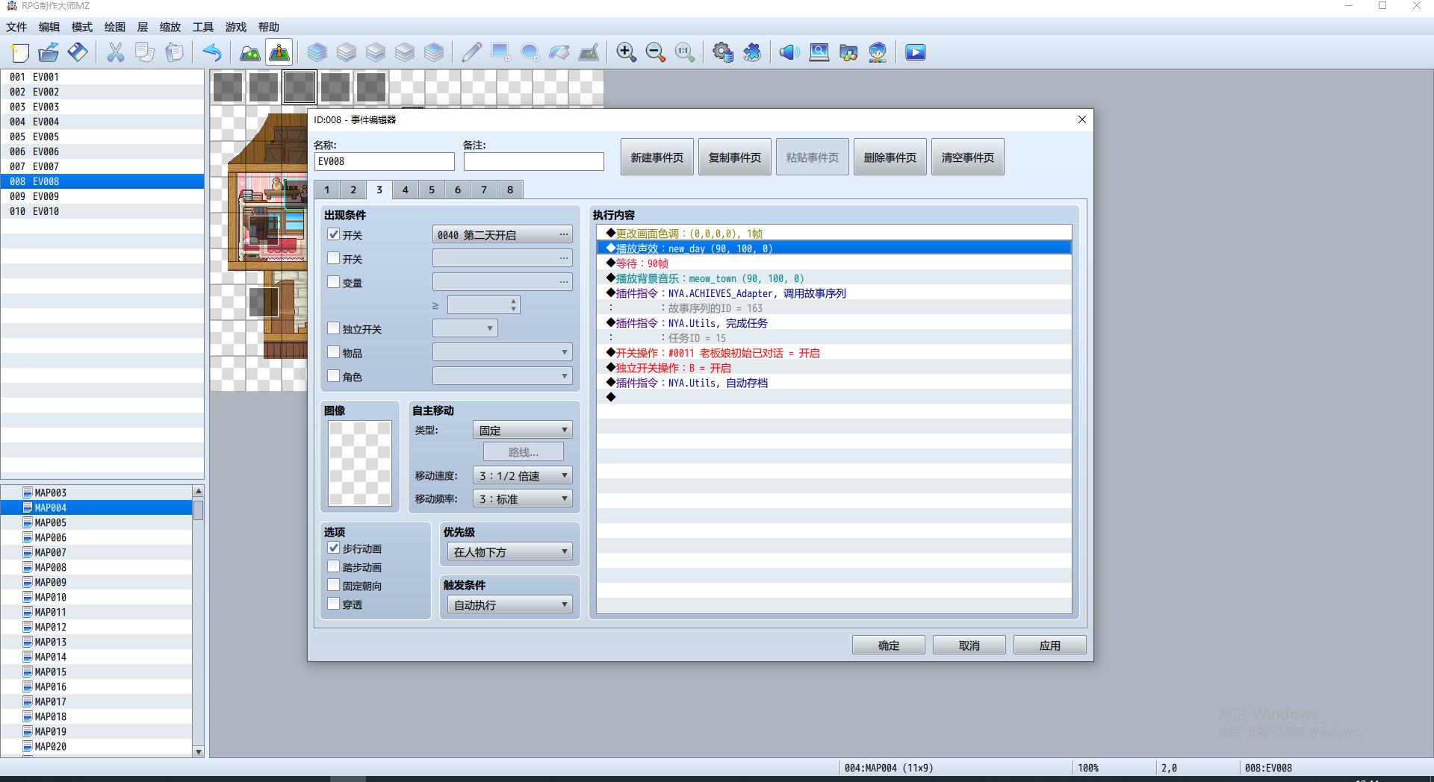Open the 优先级 dropdown
The width and height of the screenshot is (1434, 782).
pos(510,551)
